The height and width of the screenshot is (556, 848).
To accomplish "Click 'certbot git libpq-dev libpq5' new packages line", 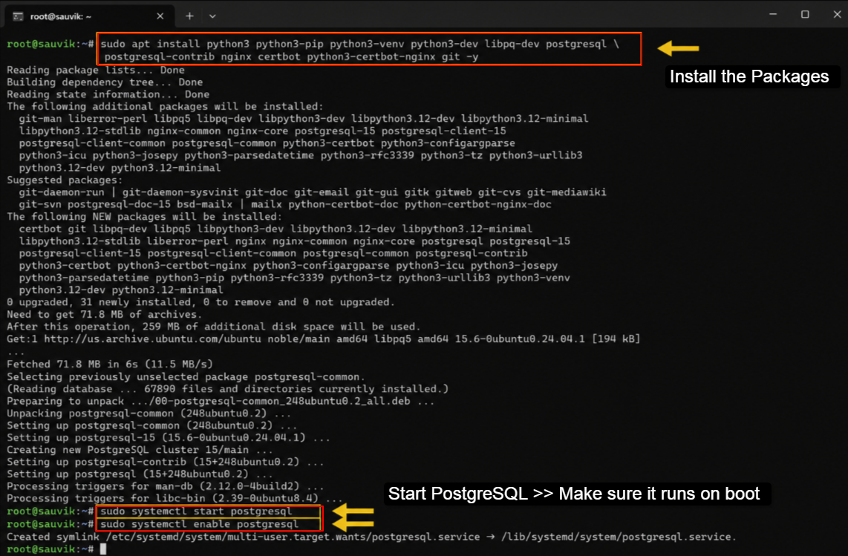I will pyautogui.click(x=275, y=229).
